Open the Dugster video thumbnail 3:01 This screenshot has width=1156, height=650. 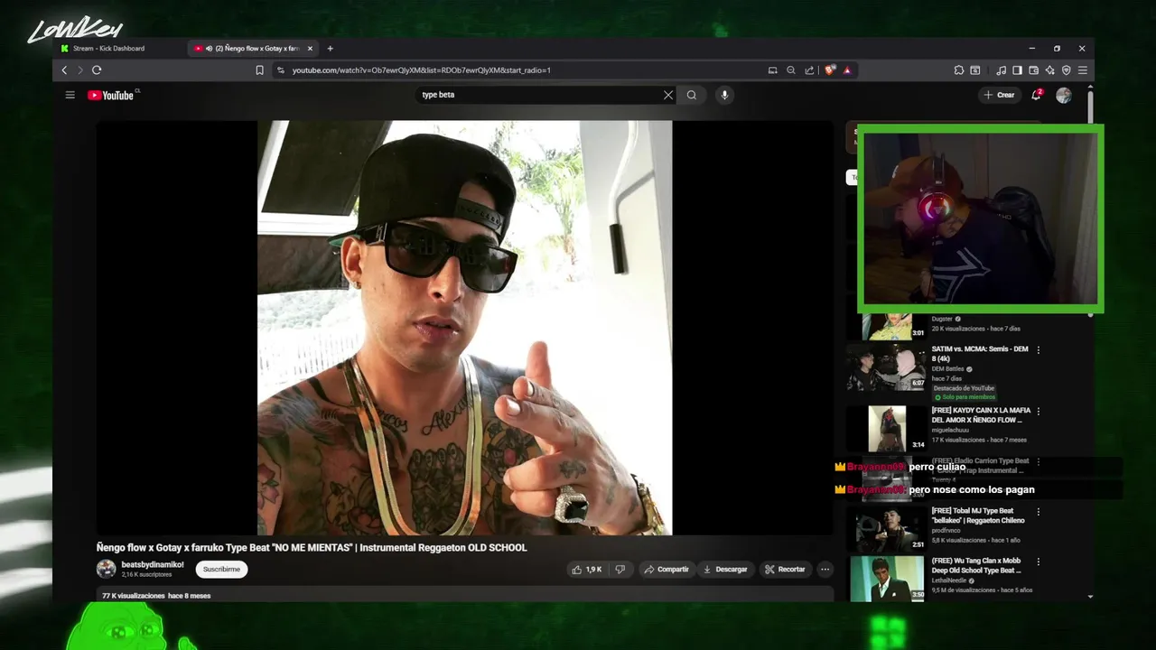click(x=886, y=326)
